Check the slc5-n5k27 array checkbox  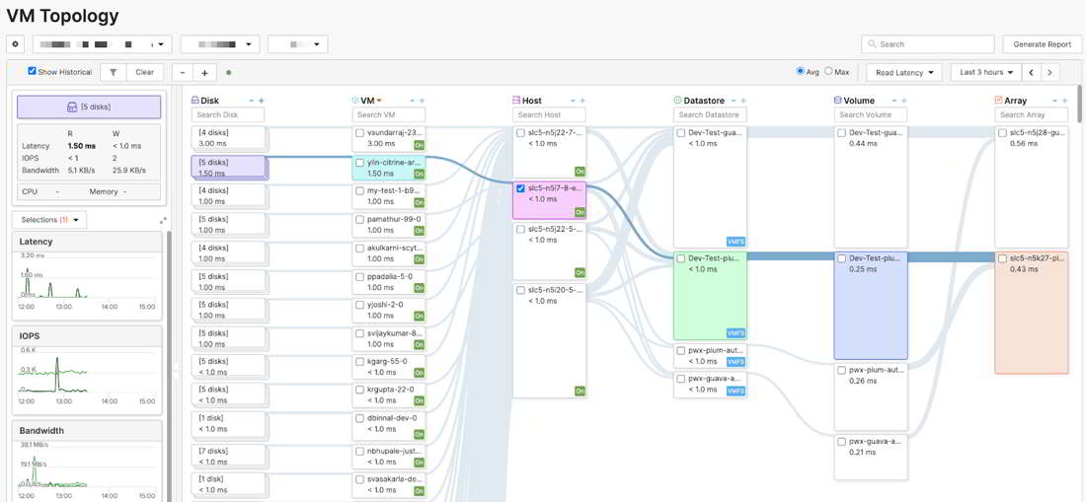(x=1002, y=258)
